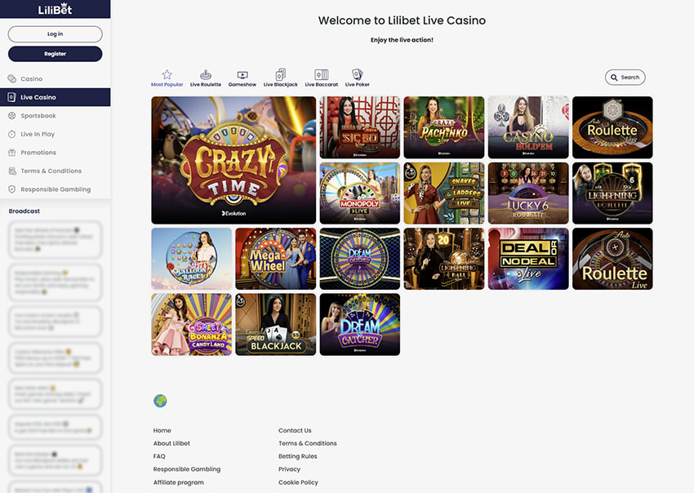This screenshot has height=493, width=694.
Task: Choose the Live Blackjack cards icon
Action: click(280, 74)
